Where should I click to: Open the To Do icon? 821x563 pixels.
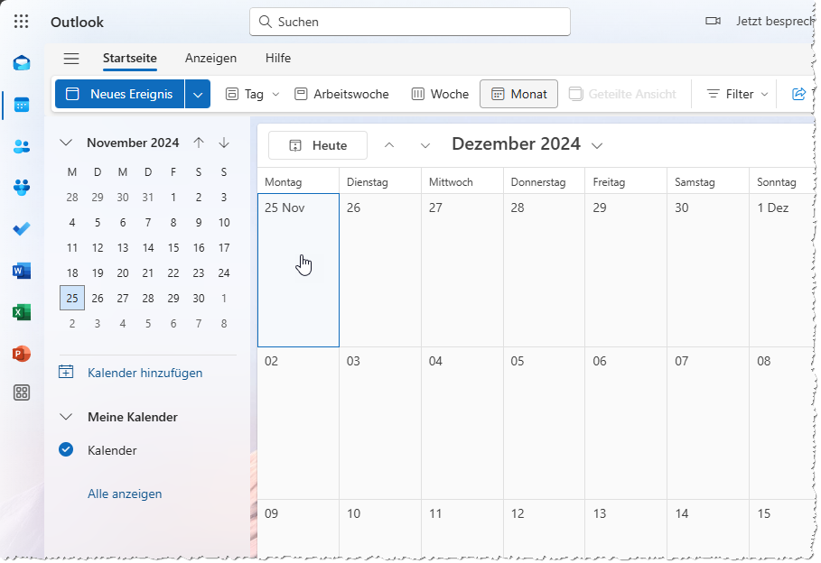(x=21, y=229)
